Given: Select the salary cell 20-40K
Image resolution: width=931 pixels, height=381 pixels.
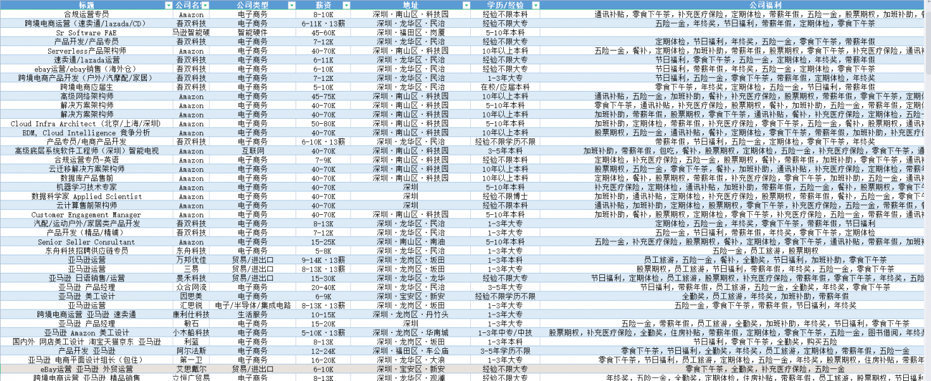Looking at the screenshot, I should pos(323,287).
